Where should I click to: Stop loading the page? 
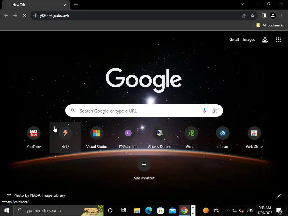click(24, 16)
